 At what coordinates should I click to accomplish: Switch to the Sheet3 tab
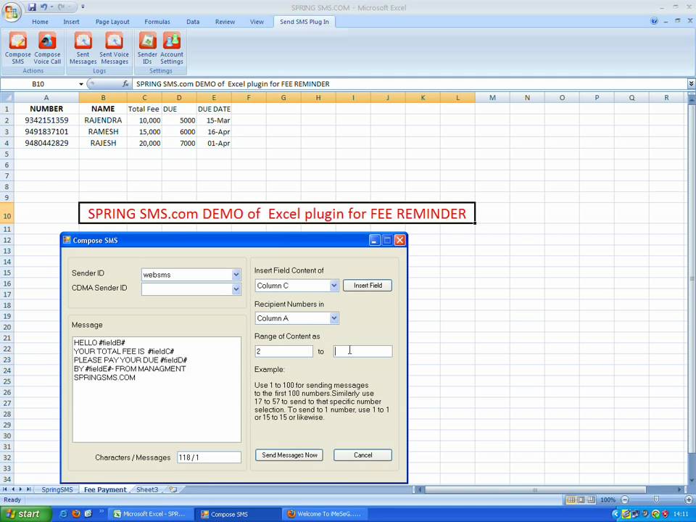pos(147,489)
